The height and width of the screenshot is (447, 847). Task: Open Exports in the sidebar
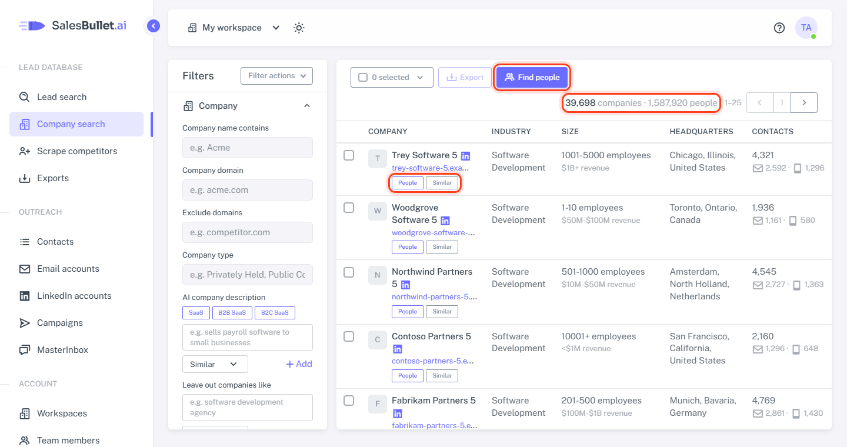pyautogui.click(x=76, y=178)
